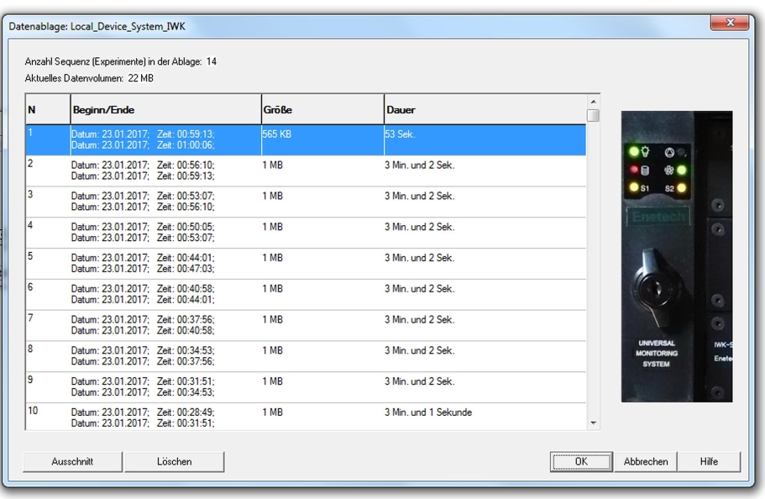Click the Dauer column header

point(485,109)
